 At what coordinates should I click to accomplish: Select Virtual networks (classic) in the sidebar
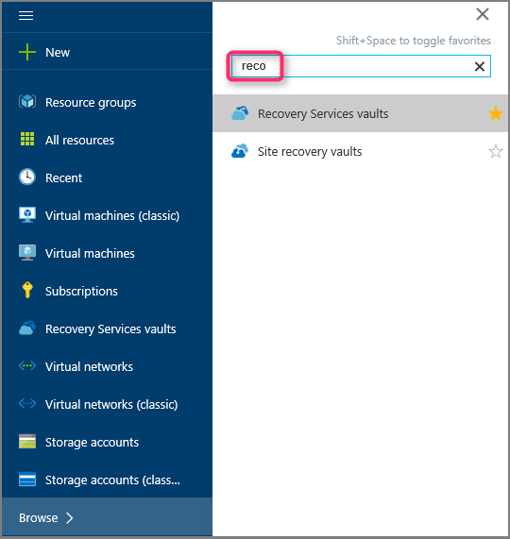(107, 405)
